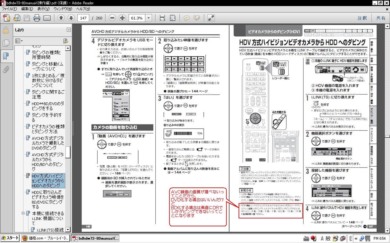Screen dimensions: 390x243
Task: Open the page thumbnails panel icon
Action: pyautogui.click(x=6, y=43)
